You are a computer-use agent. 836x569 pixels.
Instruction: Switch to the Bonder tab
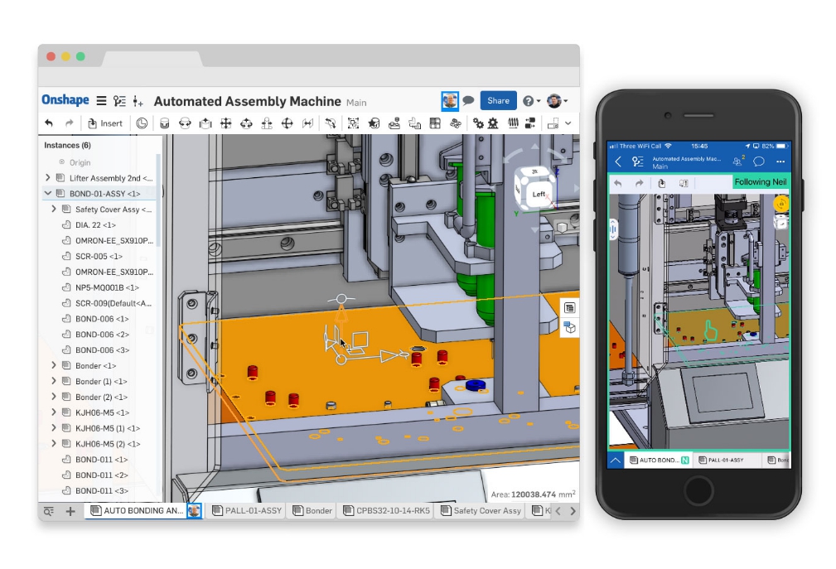313,511
